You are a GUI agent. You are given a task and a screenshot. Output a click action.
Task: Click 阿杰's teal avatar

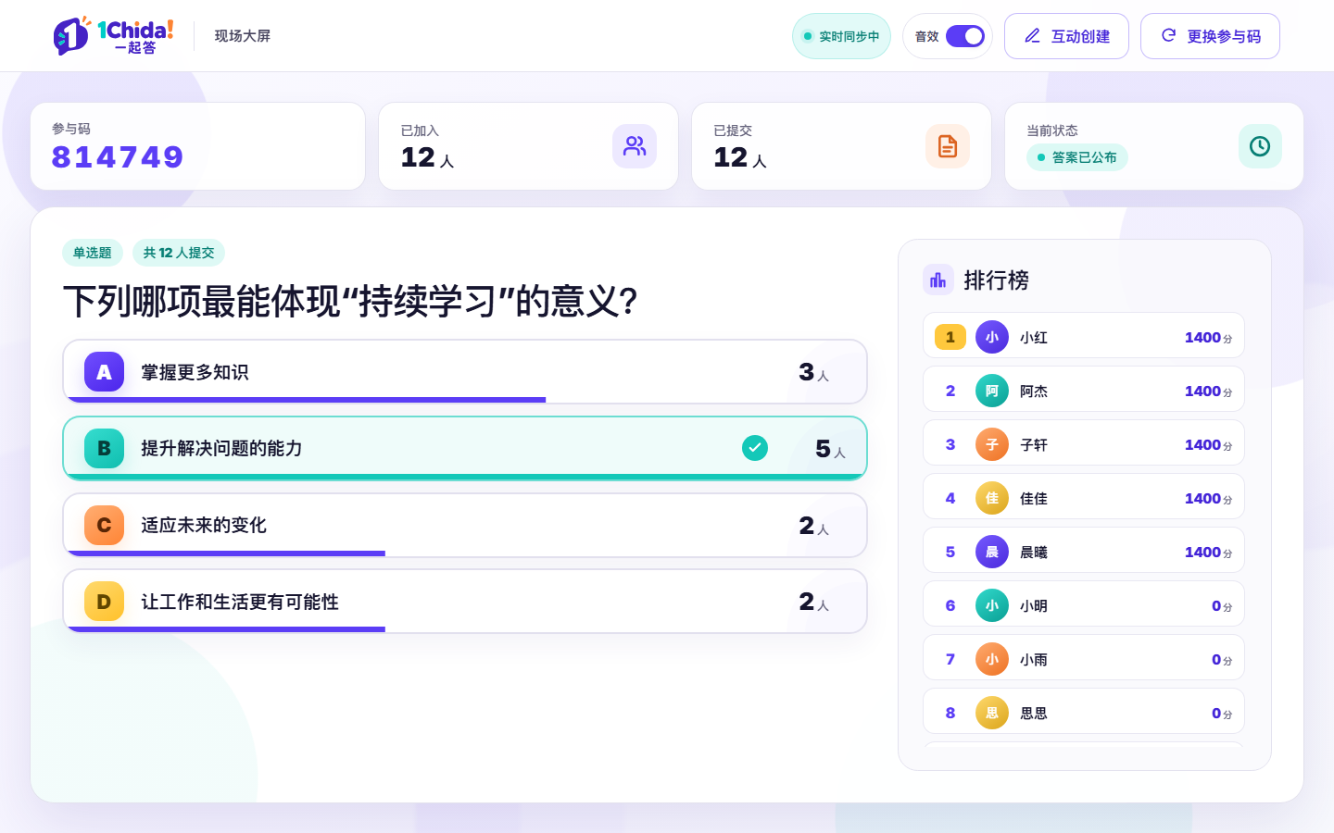tap(992, 391)
